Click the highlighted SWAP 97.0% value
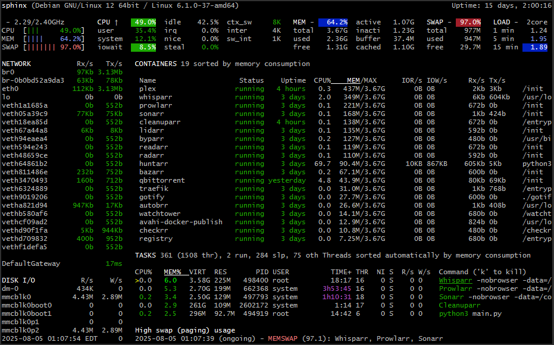 (x=468, y=22)
